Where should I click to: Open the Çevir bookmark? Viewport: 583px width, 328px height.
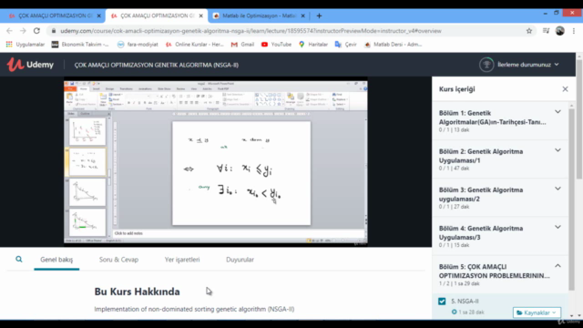click(x=346, y=45)
